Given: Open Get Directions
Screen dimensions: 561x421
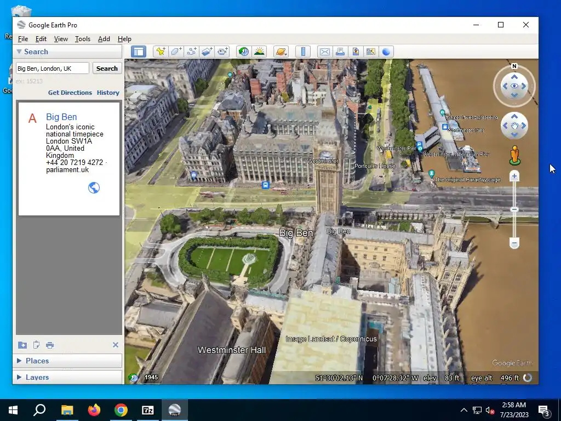Looking at the screenshot, I should click(70, 92).
